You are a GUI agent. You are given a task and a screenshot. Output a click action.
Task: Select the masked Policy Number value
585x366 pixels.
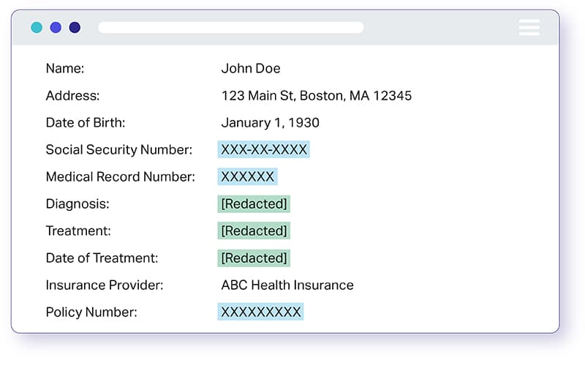pos(260,312)
